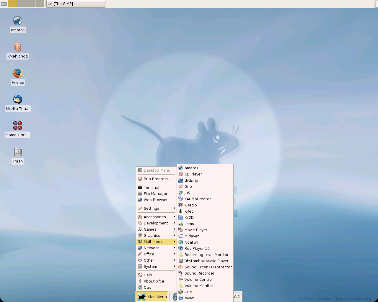Image resolution: width=378 pixels, height=302 pixels.
Task: Expand the Network submenu
Action: tap(156, 248)
